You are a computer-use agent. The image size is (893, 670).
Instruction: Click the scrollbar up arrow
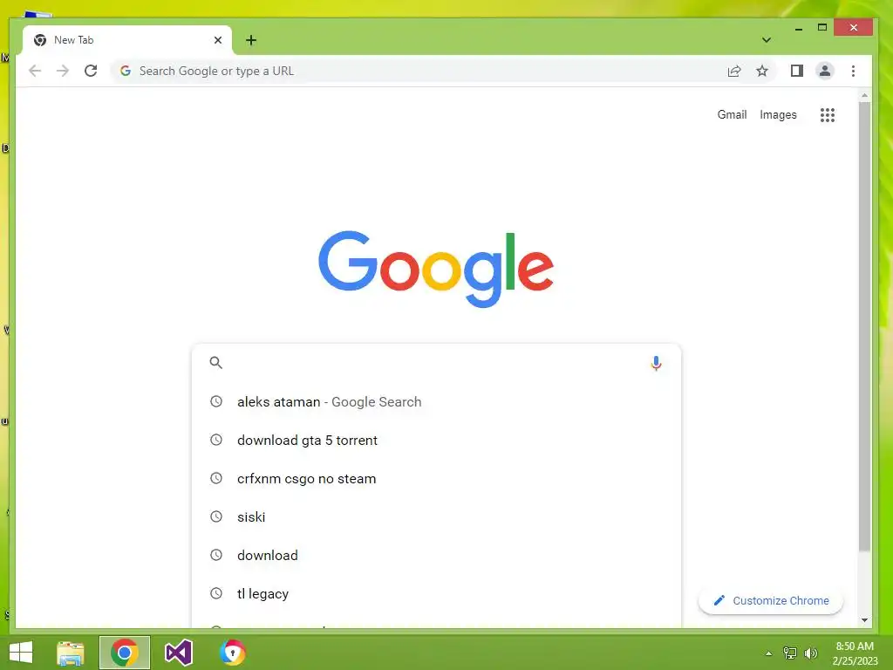tap(864, 96)
